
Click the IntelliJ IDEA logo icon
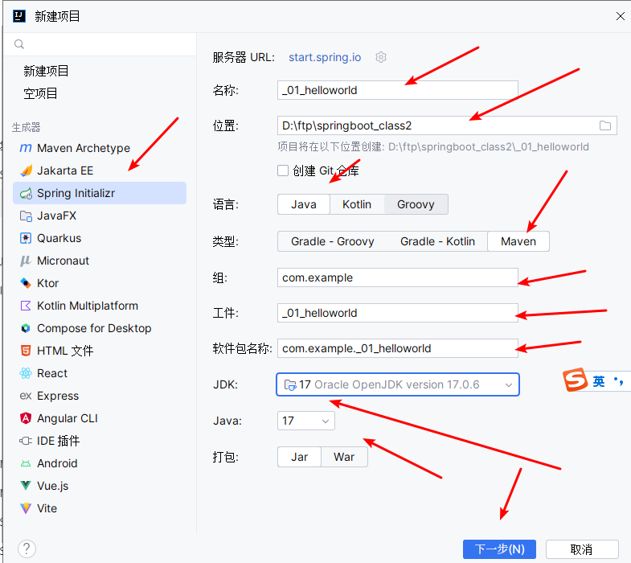(x=19, y=16)
